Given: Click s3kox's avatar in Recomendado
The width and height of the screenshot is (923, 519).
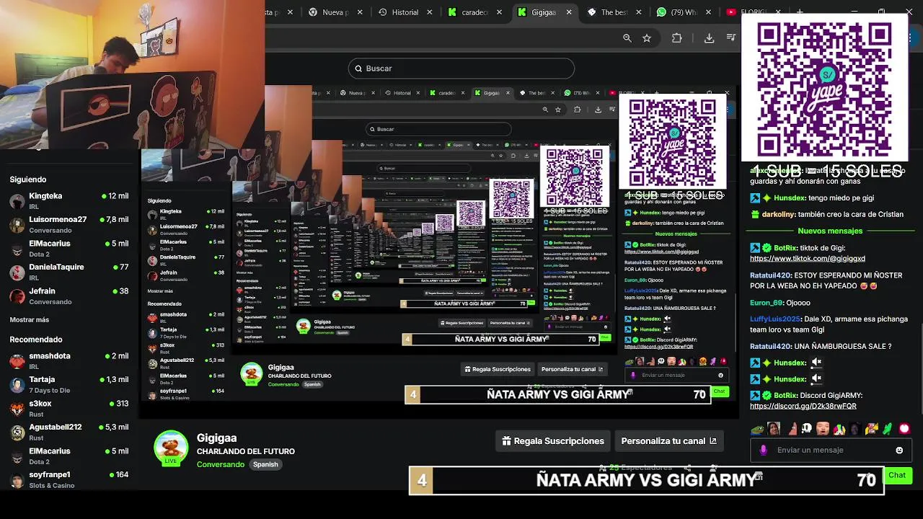Looking at the screenshot, I should pyautogui.click(x=17, y=409).
